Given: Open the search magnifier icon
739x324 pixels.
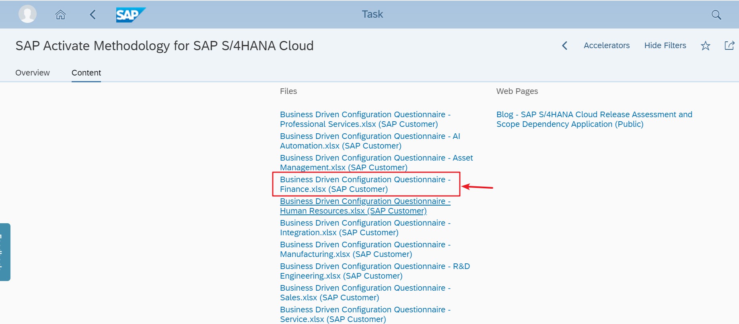Looking at the screenshot, I should coord(716,15).
